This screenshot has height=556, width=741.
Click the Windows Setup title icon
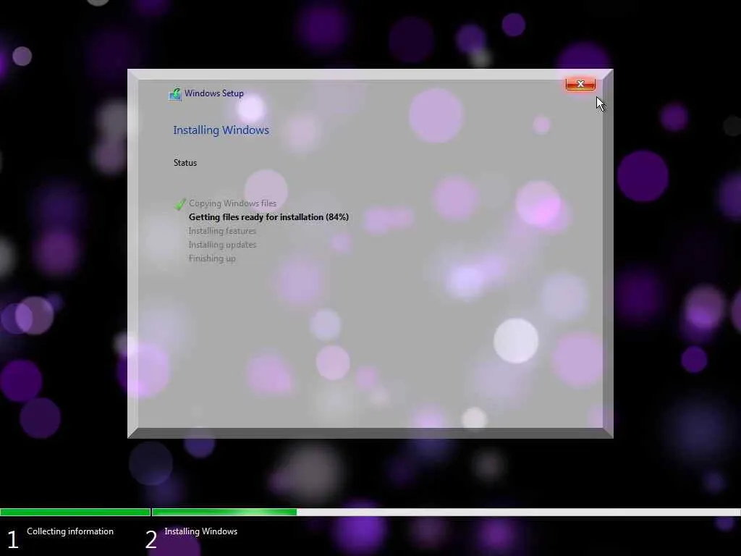175,94
